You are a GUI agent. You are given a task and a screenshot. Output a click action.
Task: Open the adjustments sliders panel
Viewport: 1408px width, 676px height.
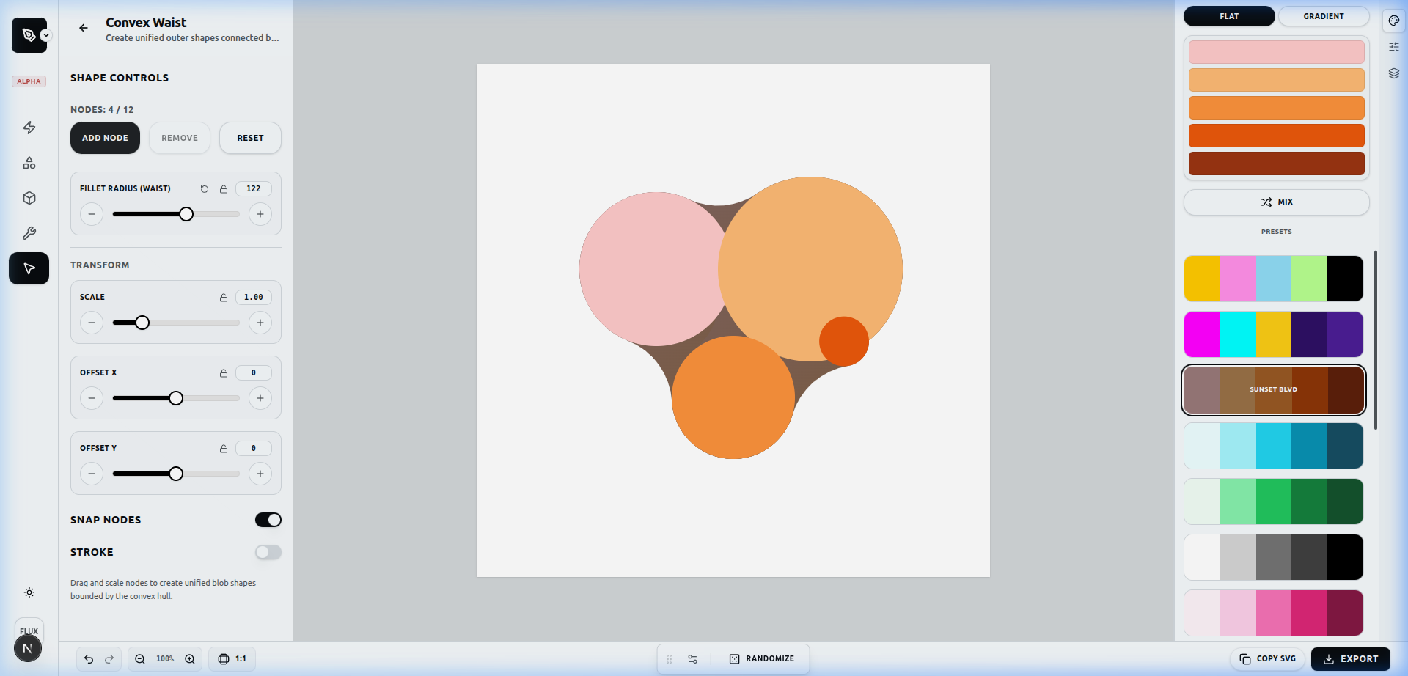pyautogui.click(x=1394, y=46)
